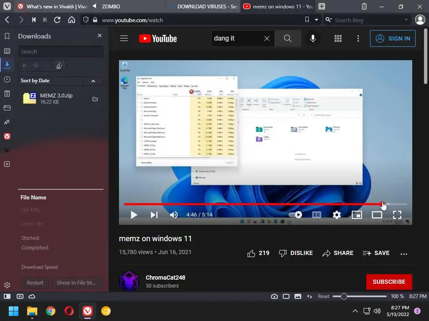Open the Translate side panel
Image resolution: width=429 pixels, height=321 pixels.
[x=7, y=122]
